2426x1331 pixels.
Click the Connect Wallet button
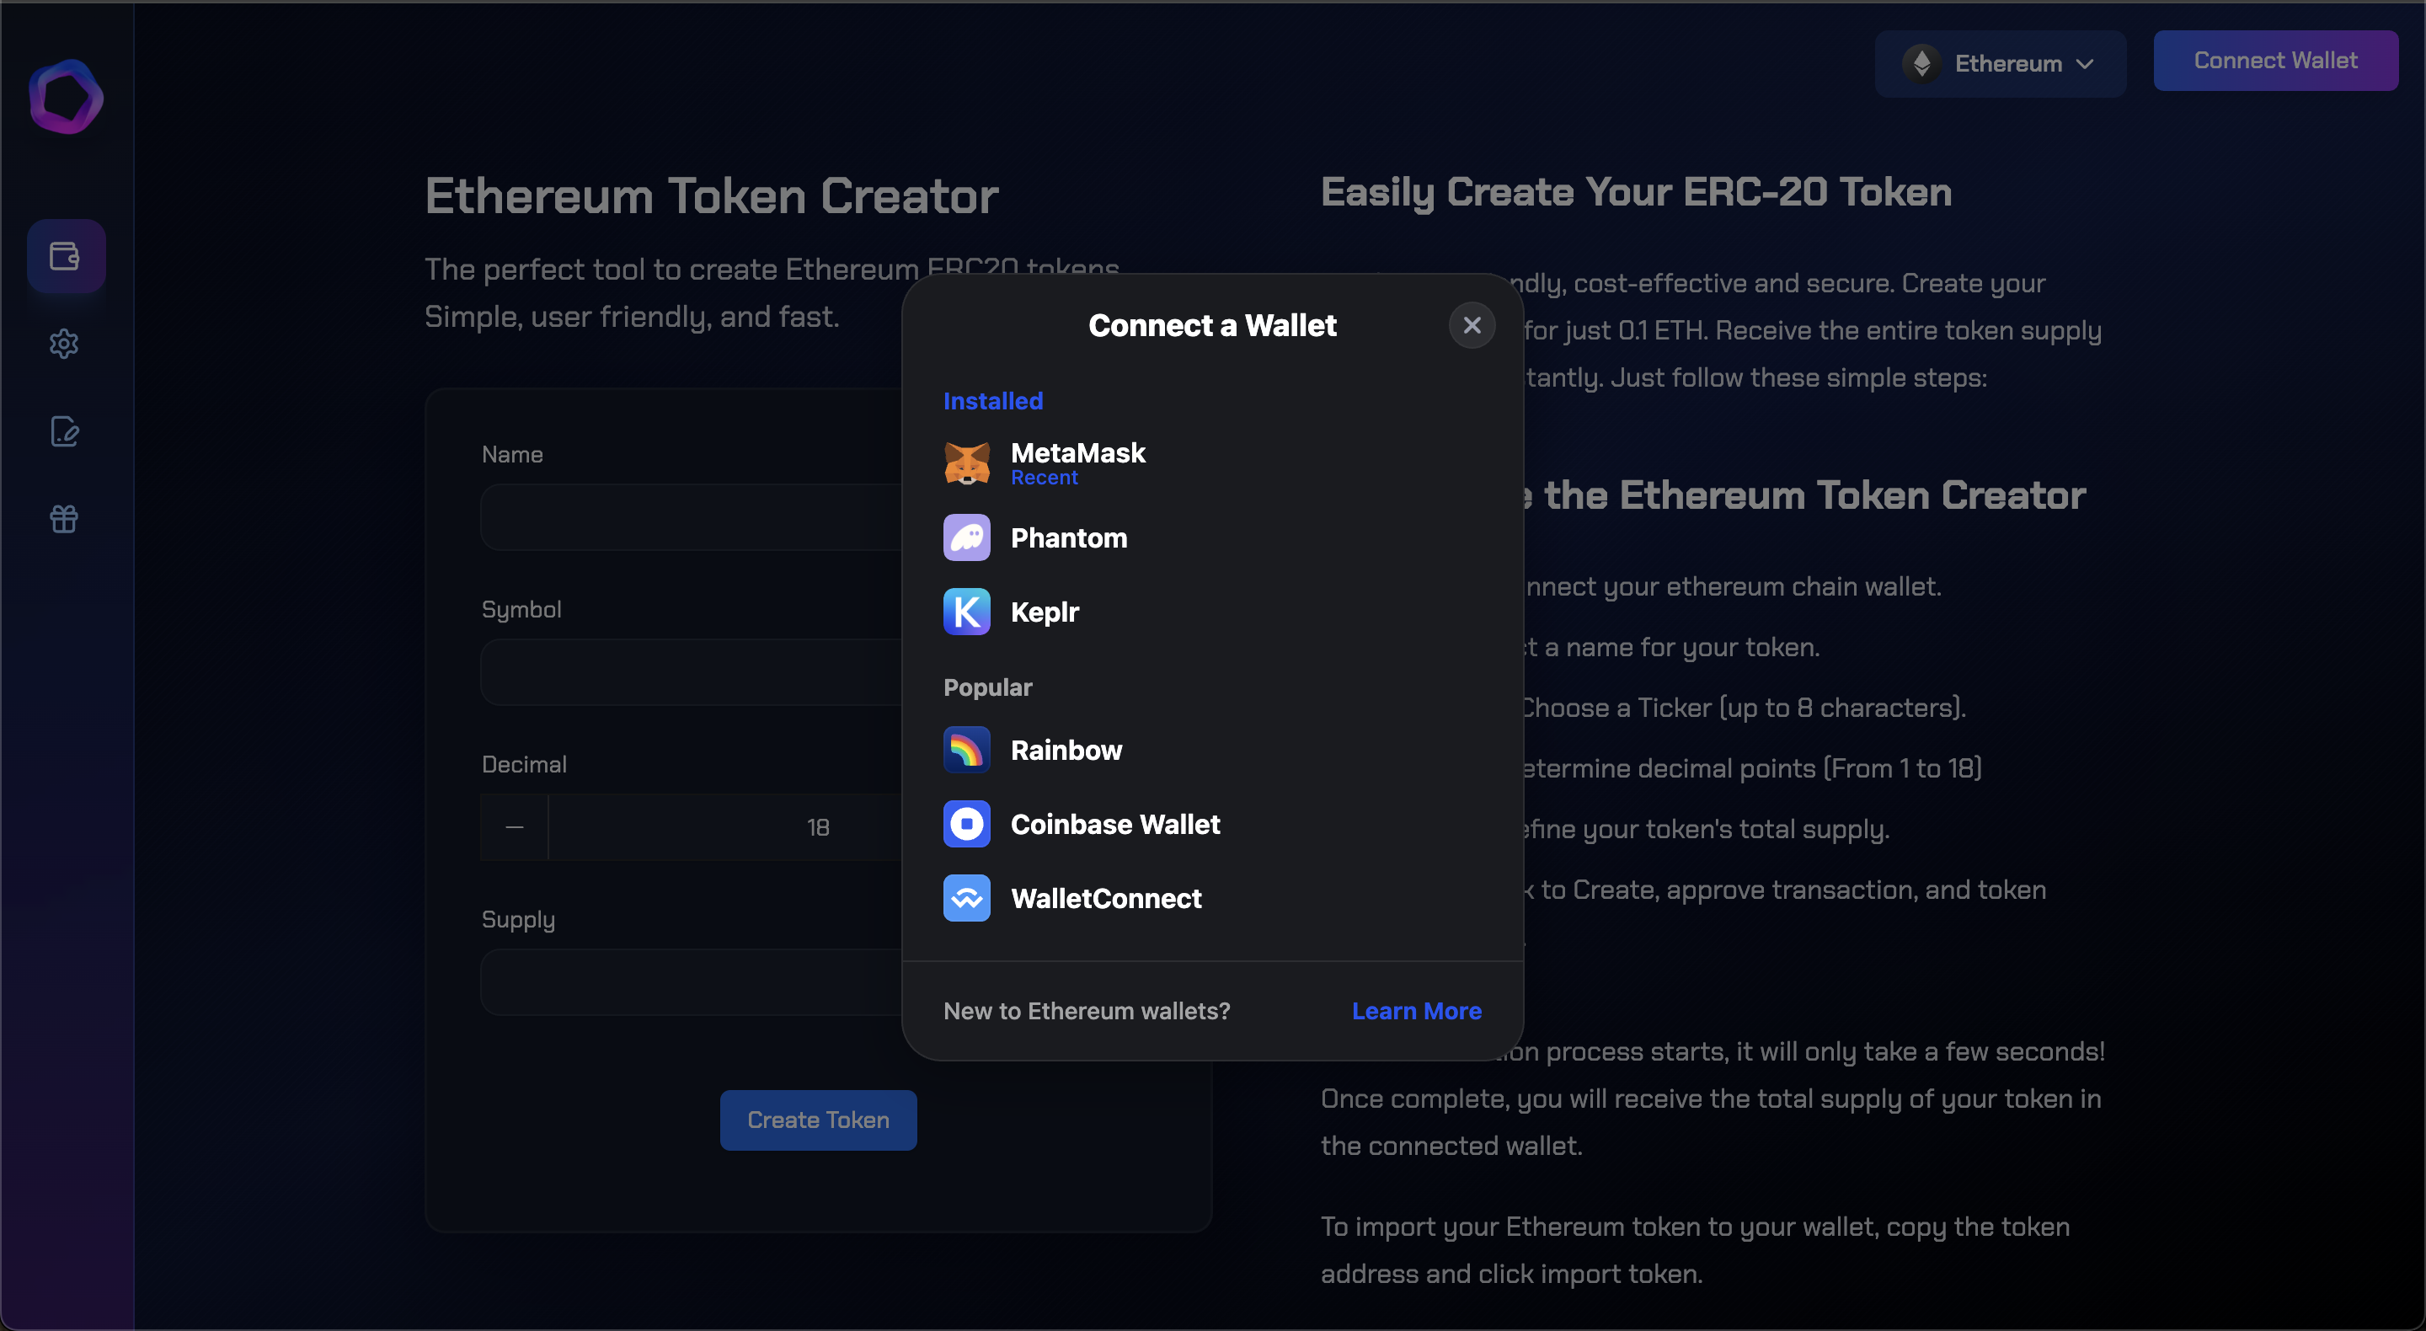click(2274, 61)
